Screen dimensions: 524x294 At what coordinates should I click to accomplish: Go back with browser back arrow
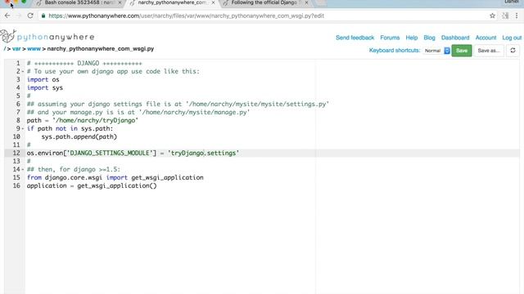click(x=7, y=16)
